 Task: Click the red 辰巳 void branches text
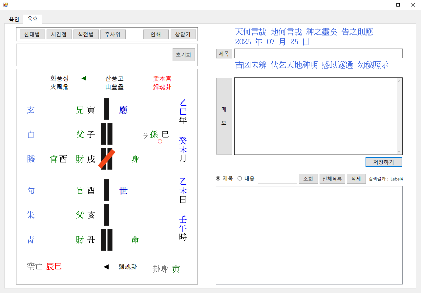pos(54,266)
